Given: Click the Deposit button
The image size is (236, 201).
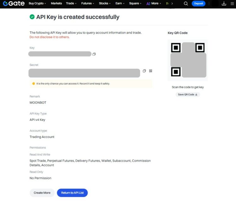Looking at the screenshot, I should click(199, 3).
